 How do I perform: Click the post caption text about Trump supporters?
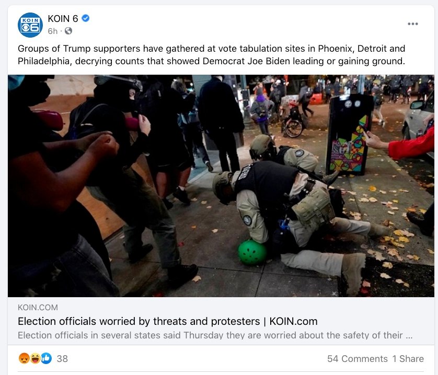click(212, 55)
